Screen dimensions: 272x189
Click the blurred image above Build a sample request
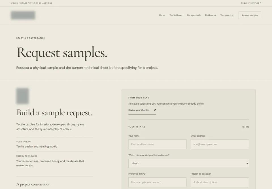tap(22, 96)
